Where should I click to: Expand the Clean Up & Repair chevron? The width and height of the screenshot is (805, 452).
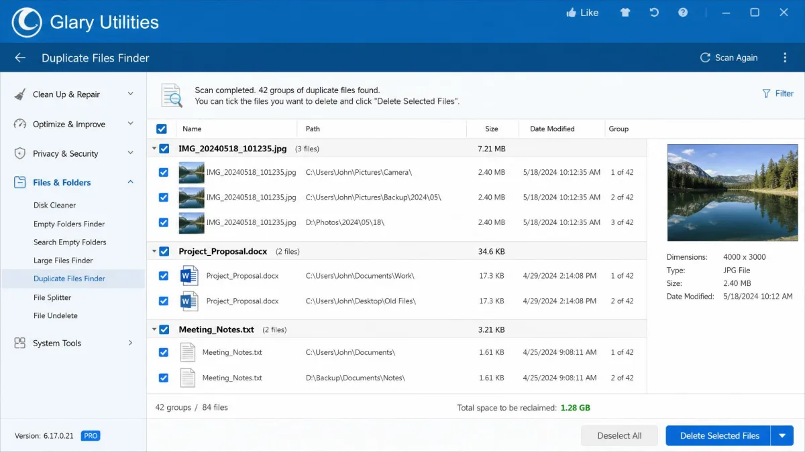pyautogui.click(x=131, y=94)
